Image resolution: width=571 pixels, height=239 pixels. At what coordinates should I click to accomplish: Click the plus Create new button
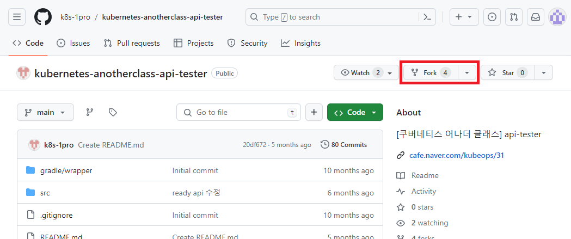pyautogui.click(x=464, y=17)
